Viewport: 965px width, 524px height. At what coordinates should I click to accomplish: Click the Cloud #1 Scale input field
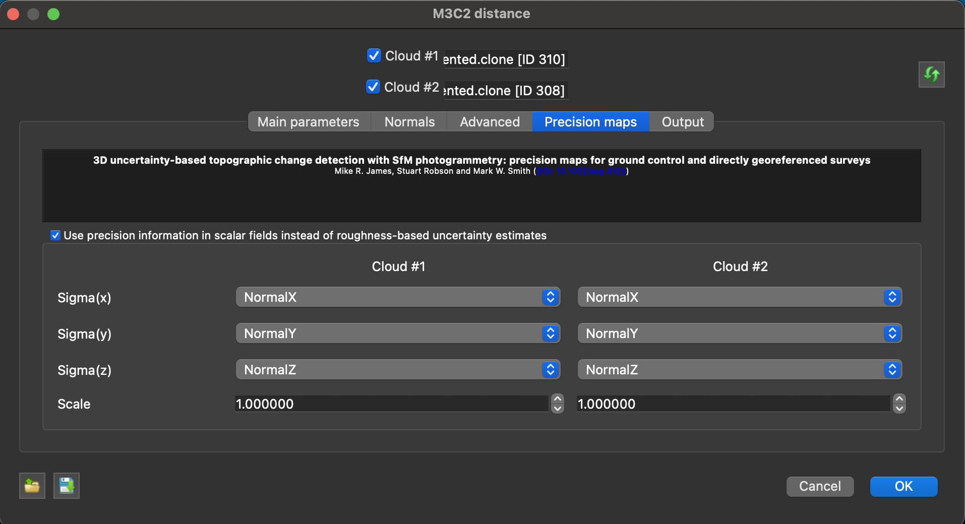tap(391, 404)
